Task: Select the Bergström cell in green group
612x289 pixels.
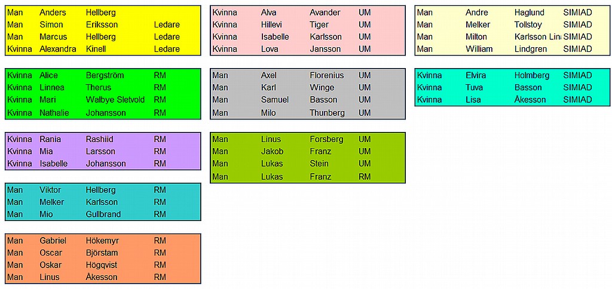Action: pyautogui.click(x=105, y=75)
